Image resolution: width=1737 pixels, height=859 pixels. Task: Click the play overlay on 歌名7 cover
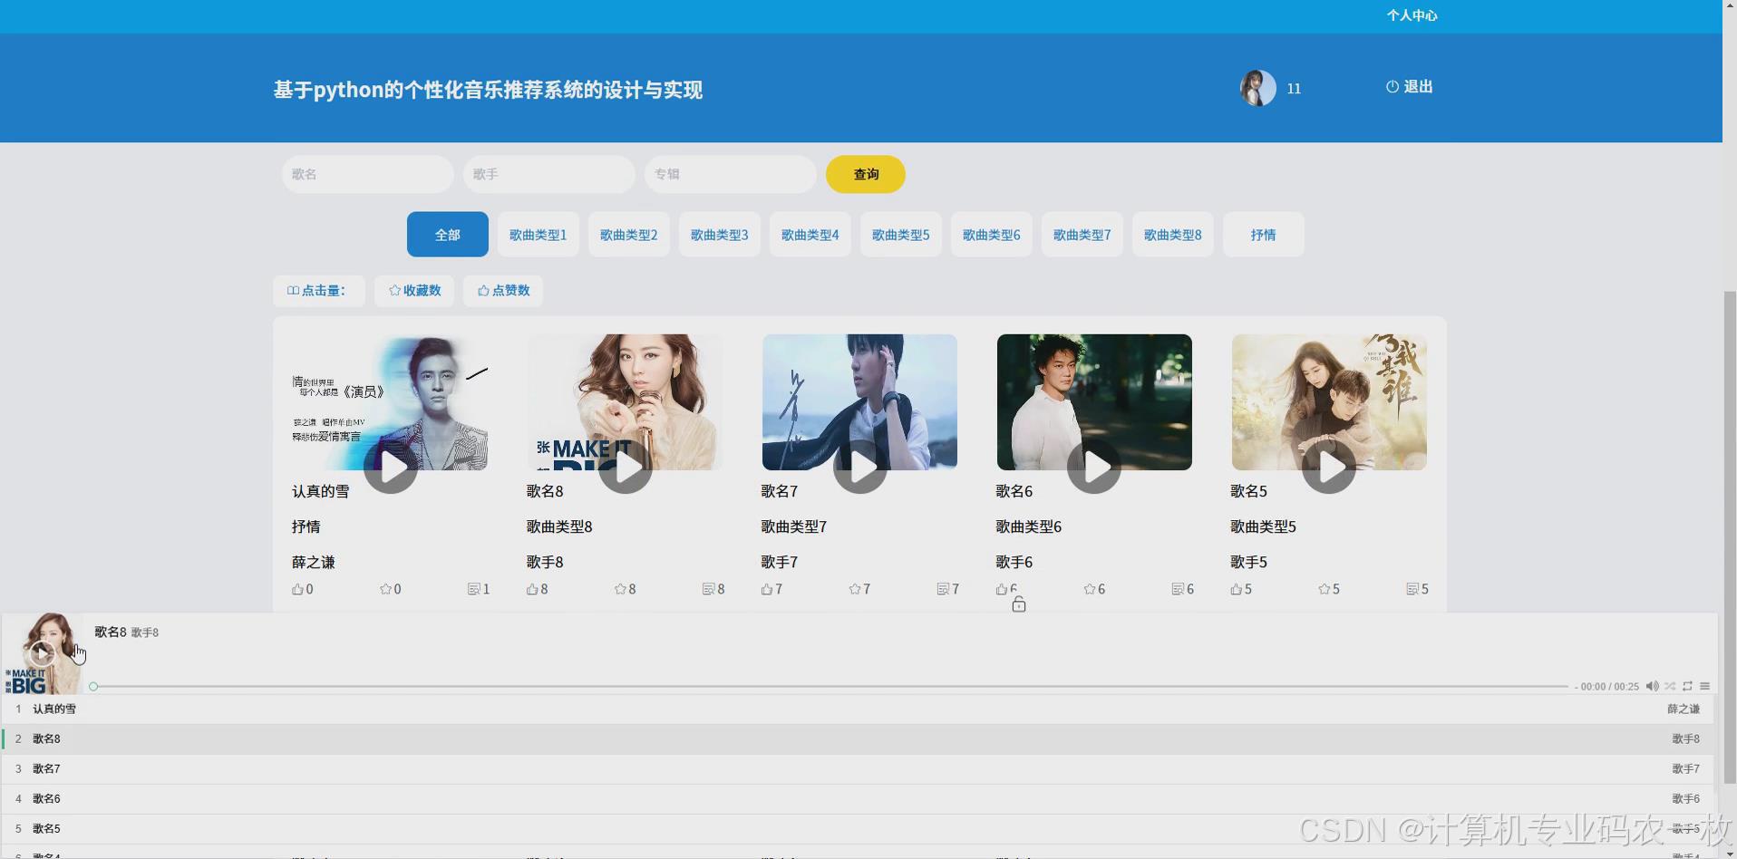tap(859, 468)
